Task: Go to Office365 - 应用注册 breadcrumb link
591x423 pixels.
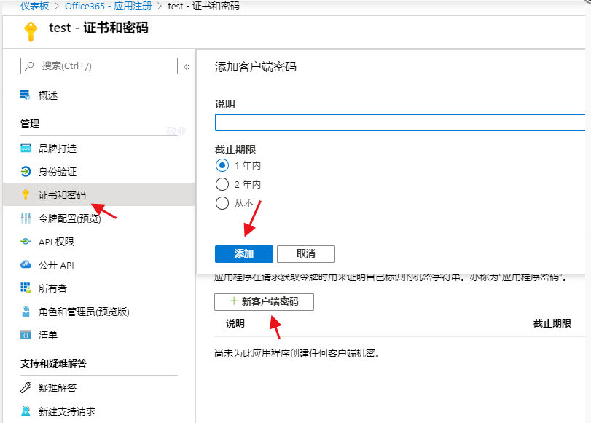Action: (x=108, y=6)
